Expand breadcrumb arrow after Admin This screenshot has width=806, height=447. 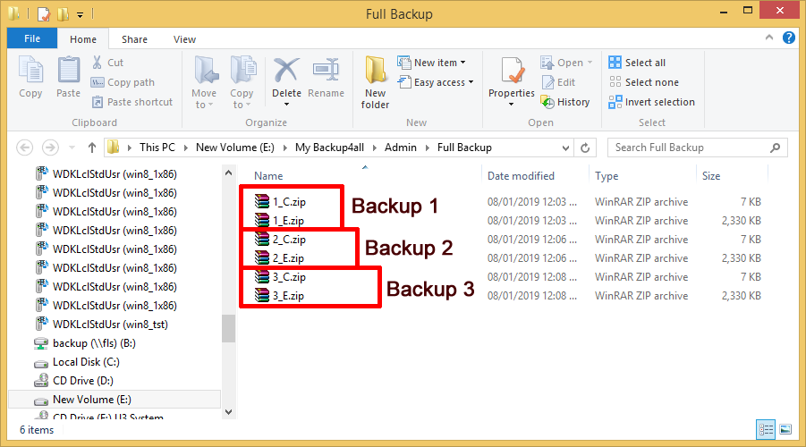[x=428, y=148]
